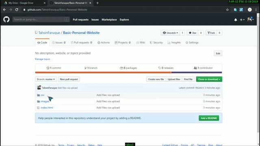Screen dimensions: 260x146
Task: Open the Wiki tab
Action: [141, 43]
